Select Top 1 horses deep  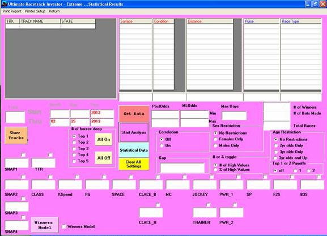coord(74,136)
